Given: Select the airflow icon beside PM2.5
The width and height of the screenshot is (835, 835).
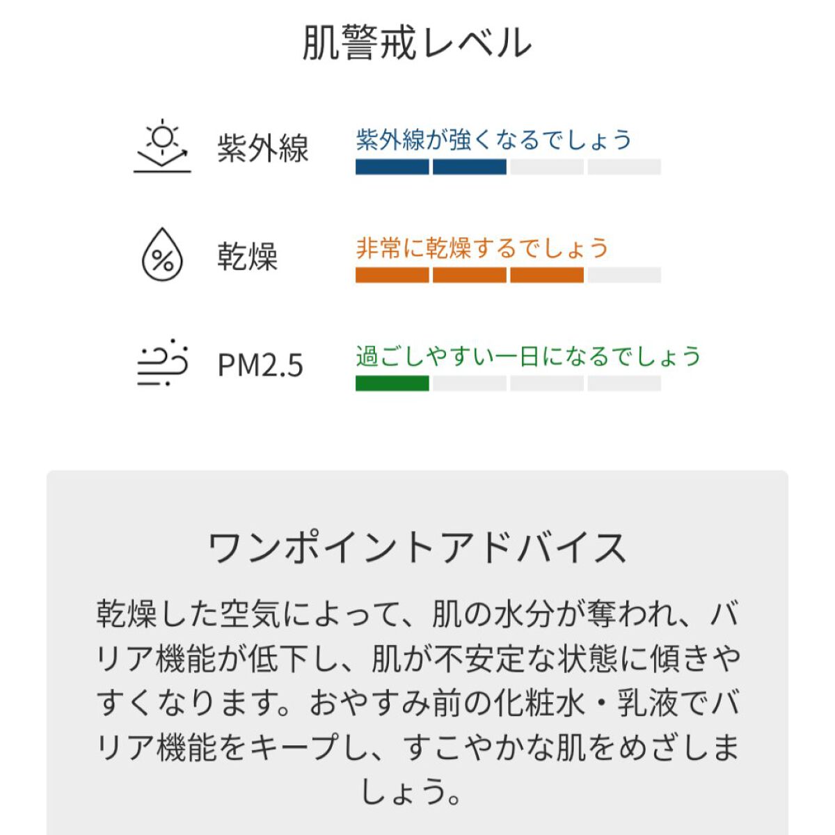Looking at the screenshot, I should coord(162,363).
